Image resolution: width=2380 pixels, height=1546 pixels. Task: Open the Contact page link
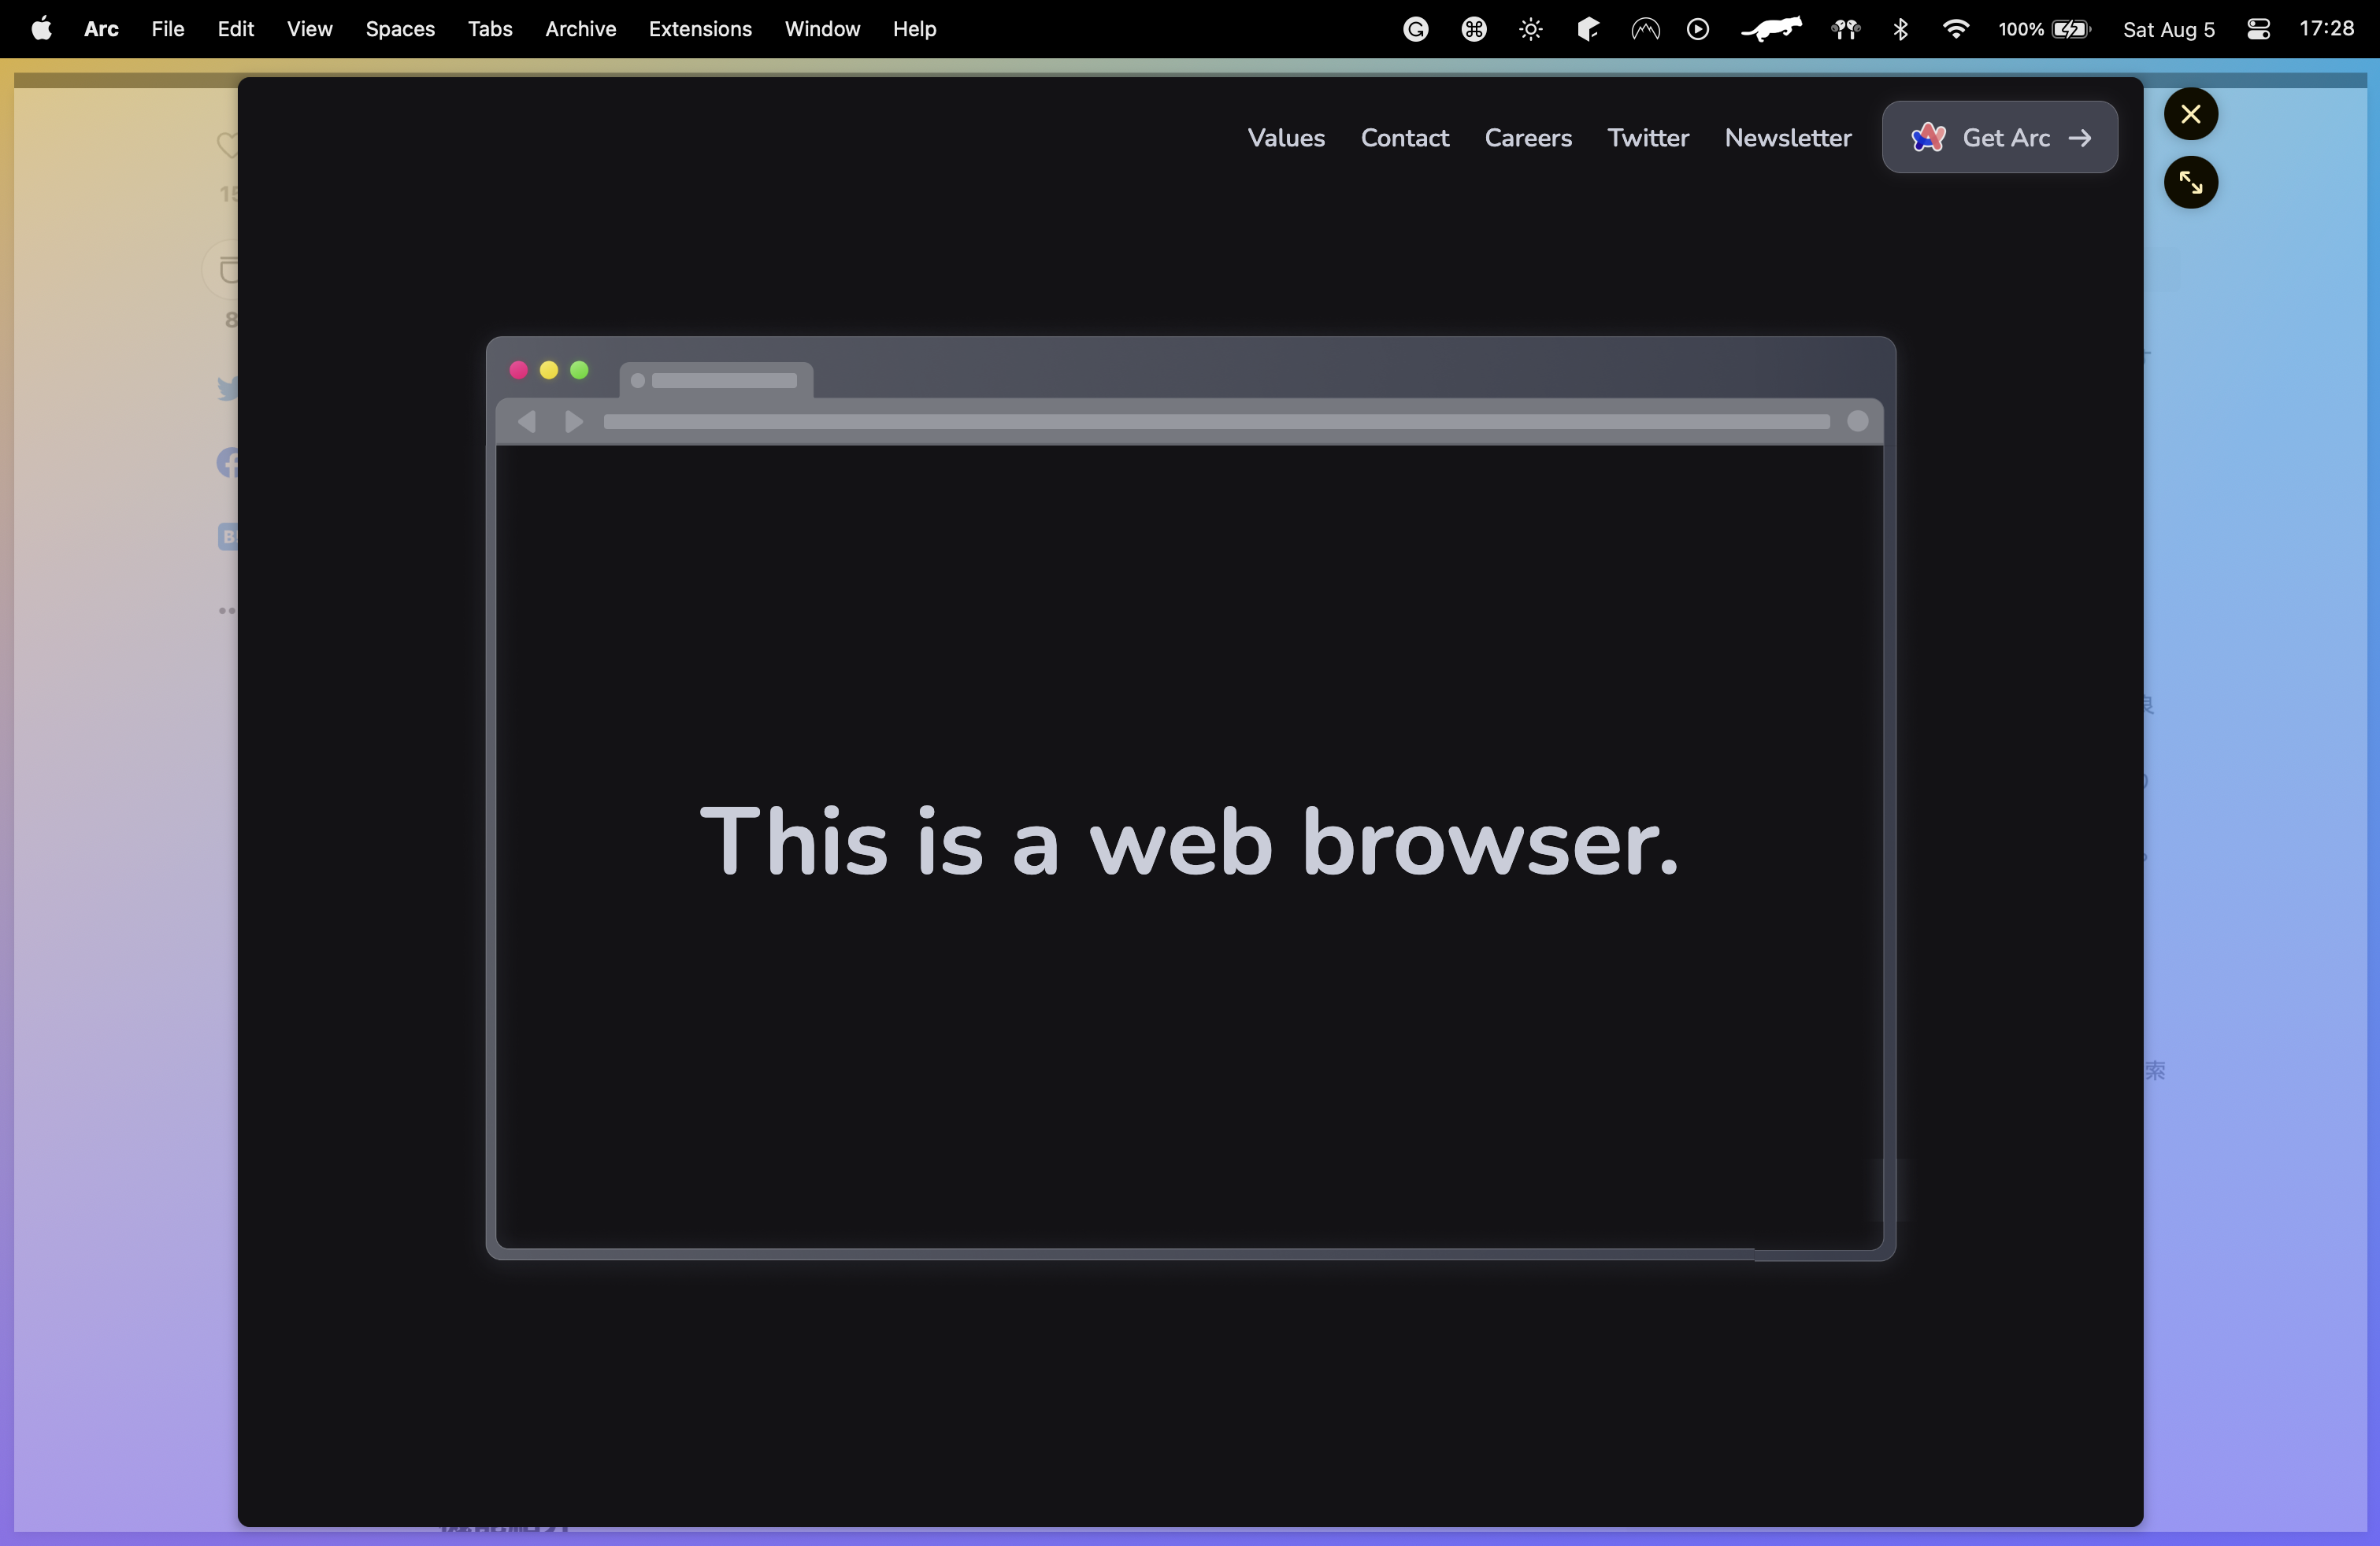pos(1404,138)
